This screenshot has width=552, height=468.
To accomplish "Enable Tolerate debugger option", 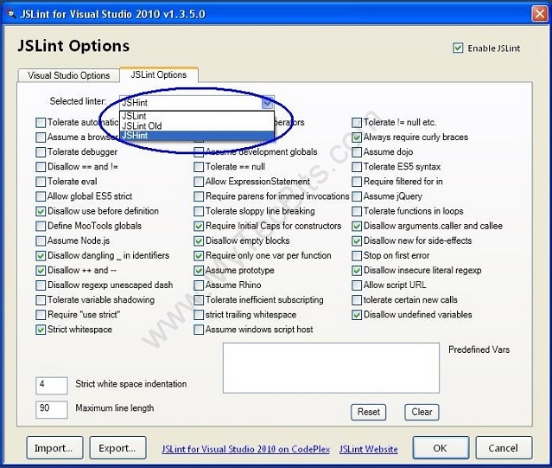I will pyautogui.click(x=41, y=152).
